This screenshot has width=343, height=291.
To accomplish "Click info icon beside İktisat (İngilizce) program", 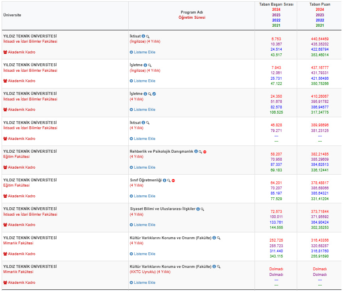I will (143, 36).
